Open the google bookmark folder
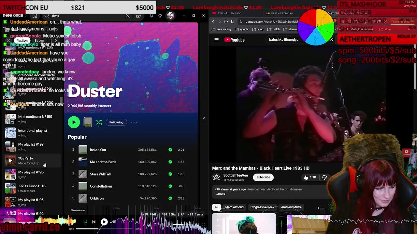This screenshot has height=234, width=417. (242, 29)
